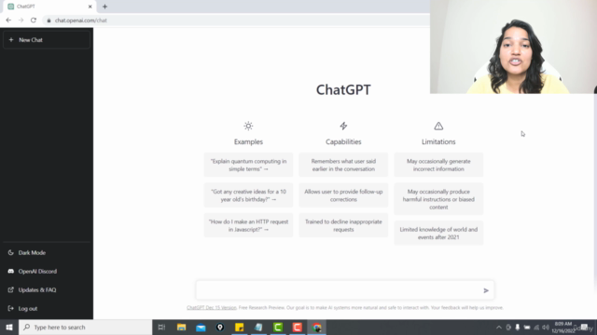Screen dimensions: 597x335
Task: Open File Explorer from the taskbar
Action: [x=181, y=327]
